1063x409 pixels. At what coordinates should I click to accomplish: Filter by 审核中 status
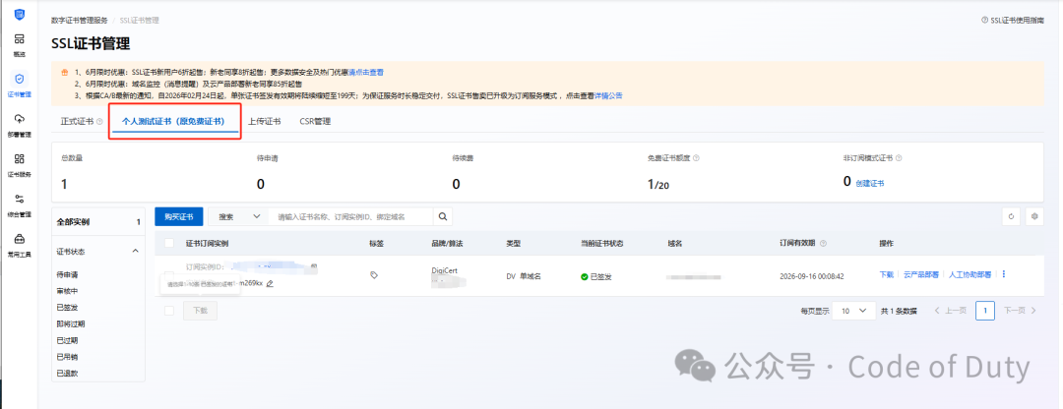[67, 292]
